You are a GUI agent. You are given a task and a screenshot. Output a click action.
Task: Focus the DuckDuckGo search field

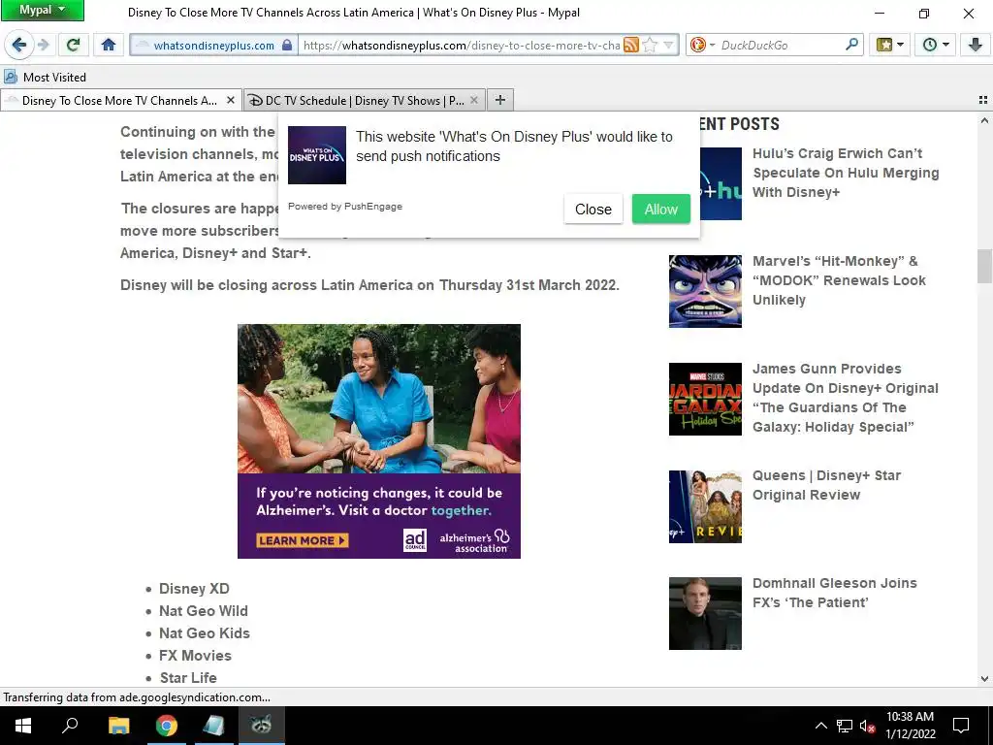click(x=781, y=45)
